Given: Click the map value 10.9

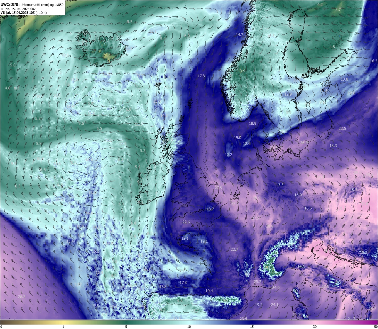Looking at the screenshot, I should click(364, 252).
